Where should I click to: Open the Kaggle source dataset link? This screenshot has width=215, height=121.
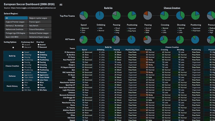33,8
